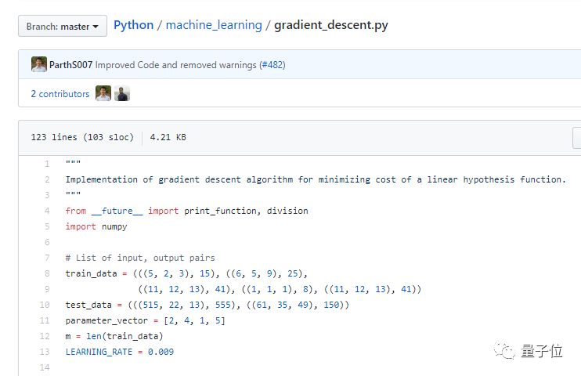581x376 pixels.
Task: Select line number 4
Action: click(47, 211)
